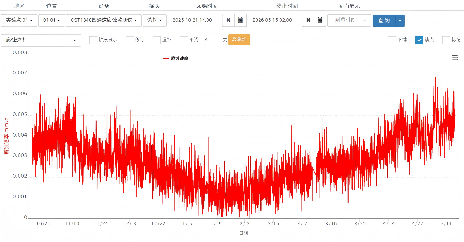Open the chart hamburger menu icon
The height and width of the screenshot is (242, 464).
point(455,57)
